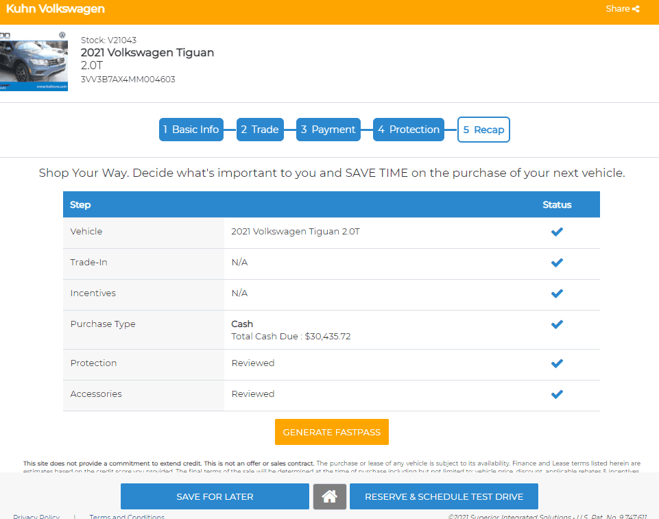Click the home icon button
659x519 pixels.
point(329,496)
